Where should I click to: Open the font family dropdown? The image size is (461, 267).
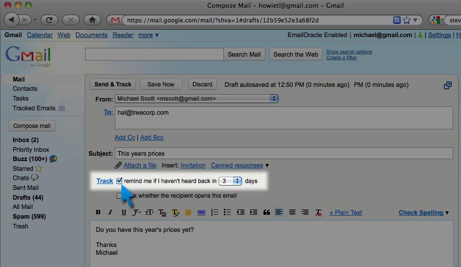(136, 212)
